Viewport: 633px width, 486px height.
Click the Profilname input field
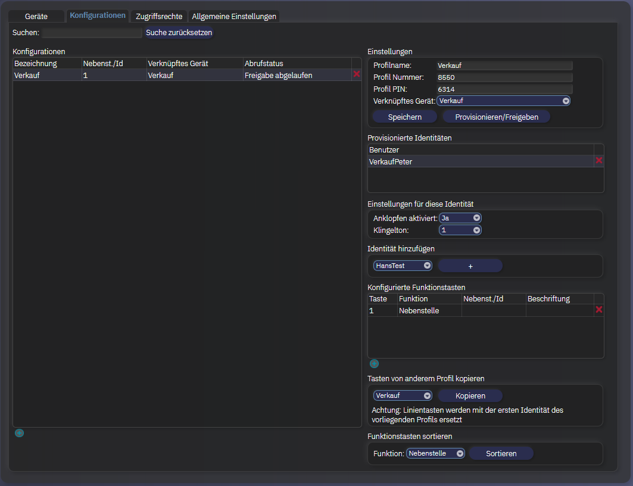tap(504, 66)
